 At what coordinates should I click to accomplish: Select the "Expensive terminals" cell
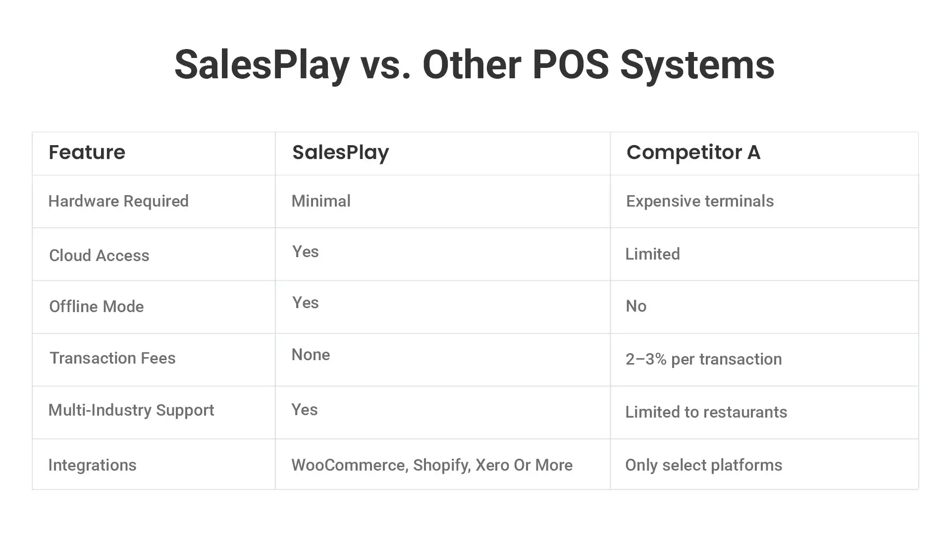[x=699, y=201]
